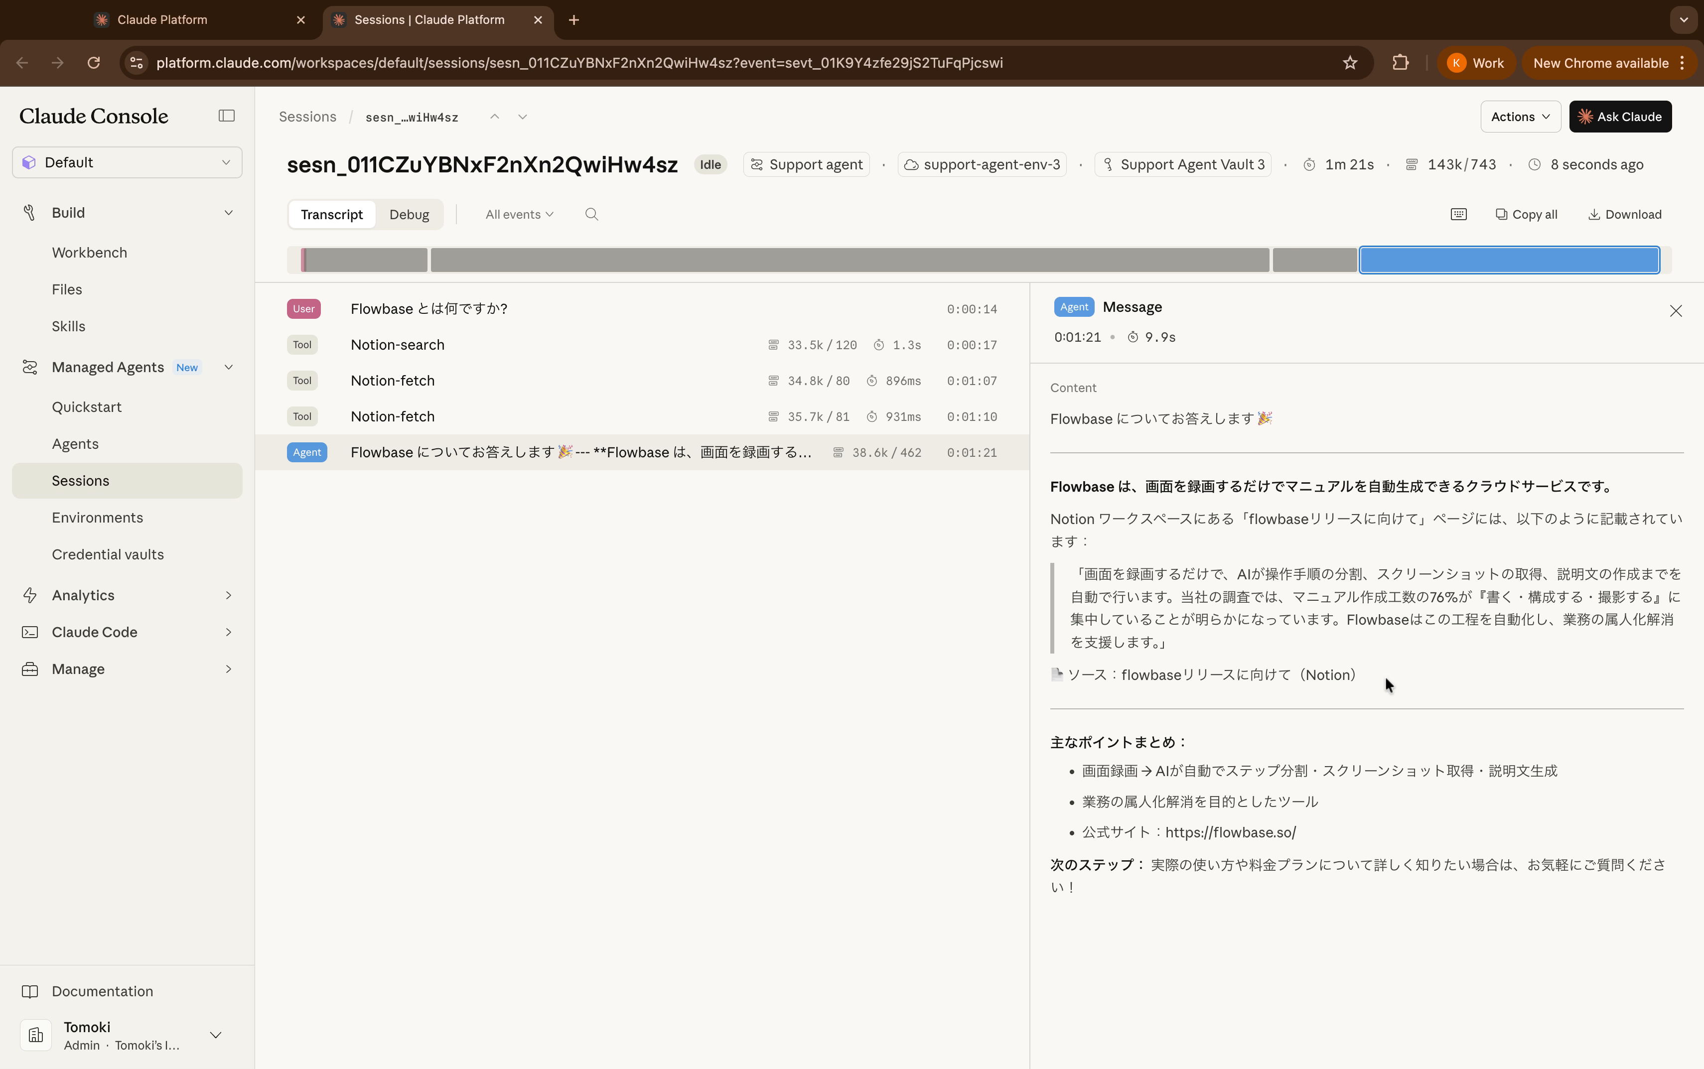
Task: Switch to the Transcript tab
Action: 332,214
